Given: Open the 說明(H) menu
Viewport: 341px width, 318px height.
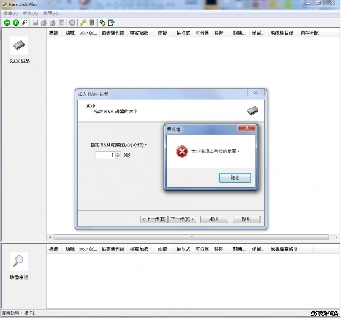Looking at the screenshot, I should pos(51,13).
